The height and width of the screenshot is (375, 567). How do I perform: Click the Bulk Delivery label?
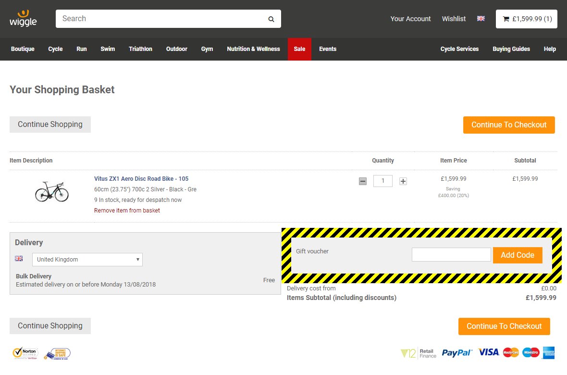click(34, 276)
